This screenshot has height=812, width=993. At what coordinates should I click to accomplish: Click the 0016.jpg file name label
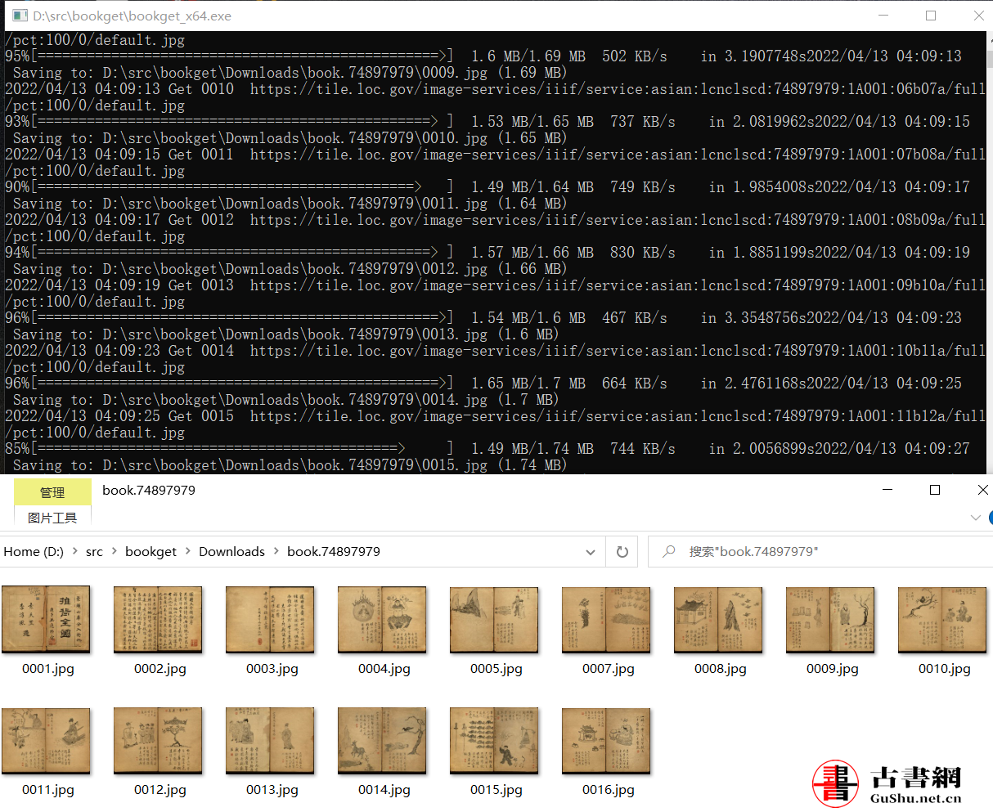point(609,790)
